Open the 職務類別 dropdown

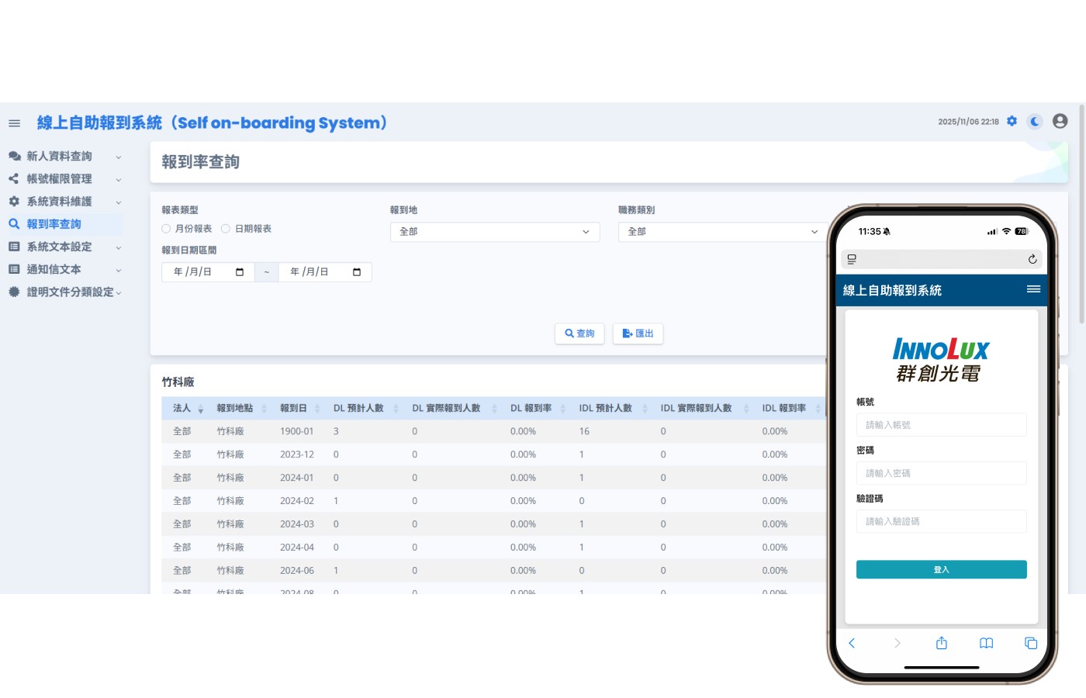pos(723,232)
